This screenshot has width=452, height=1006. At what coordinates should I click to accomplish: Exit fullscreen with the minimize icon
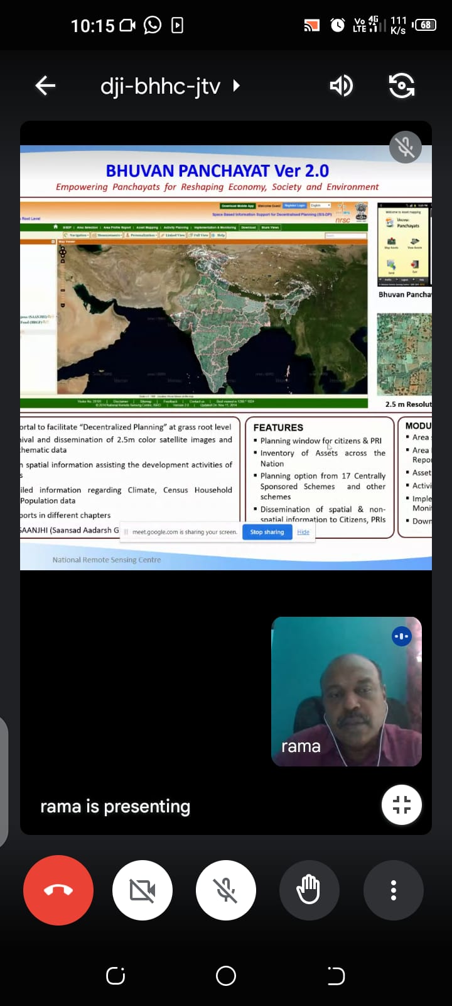pos(402,805)
